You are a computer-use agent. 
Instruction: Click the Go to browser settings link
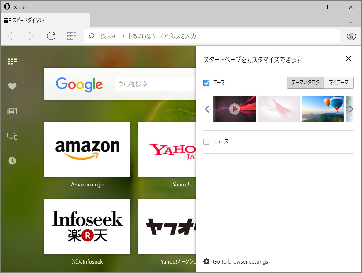coord(240,261)
